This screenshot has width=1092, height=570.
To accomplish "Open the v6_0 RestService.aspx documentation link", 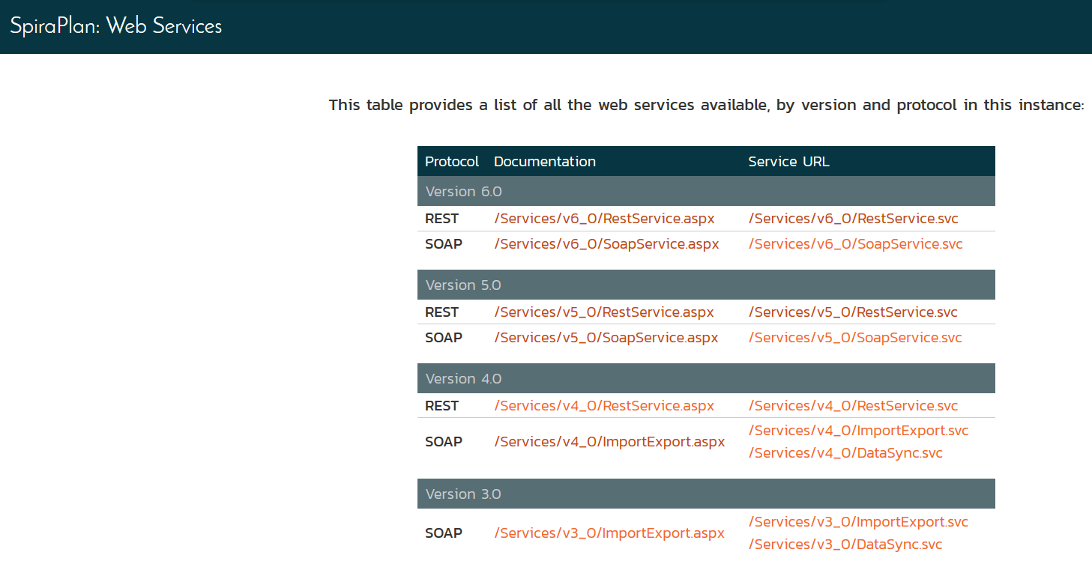I will coord(604,219).
